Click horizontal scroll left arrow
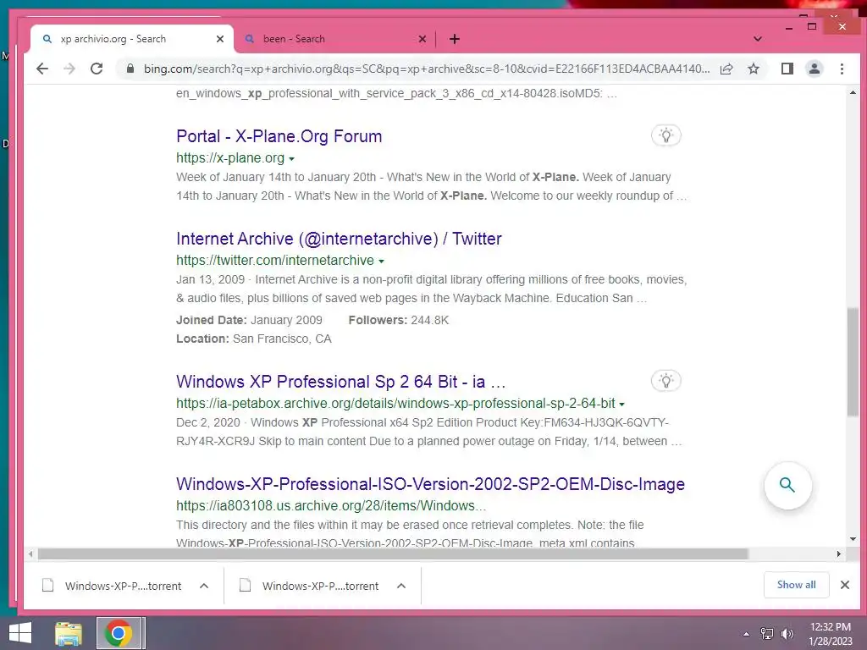 click(x=30, y=554)
